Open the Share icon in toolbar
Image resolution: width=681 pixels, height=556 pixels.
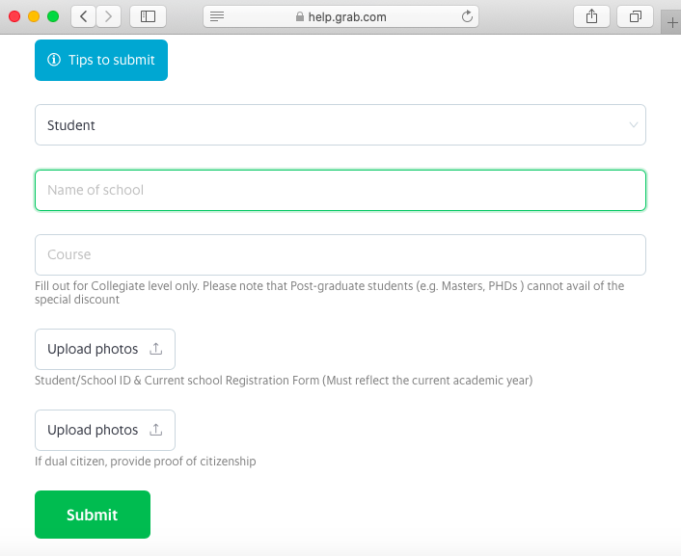591,16
